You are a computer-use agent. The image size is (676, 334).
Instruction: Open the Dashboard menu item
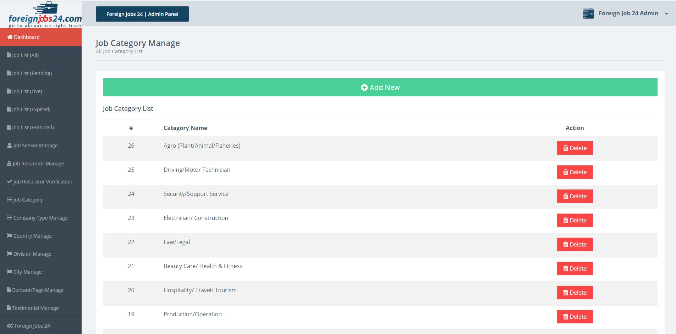click(41, 37)
